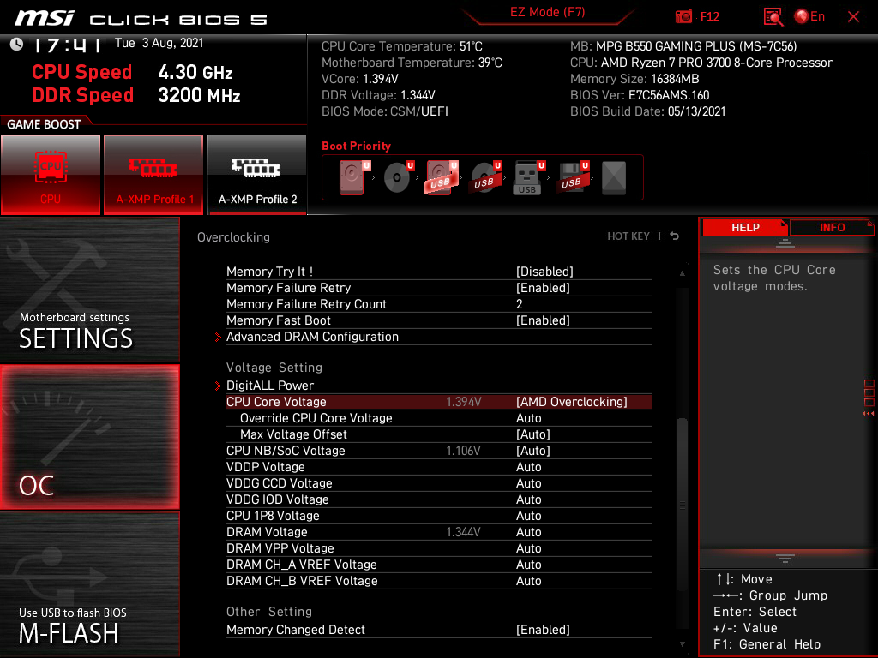The image size is (878, 658).
Task: Click the MSI logo
Action: tap(45, 18)
